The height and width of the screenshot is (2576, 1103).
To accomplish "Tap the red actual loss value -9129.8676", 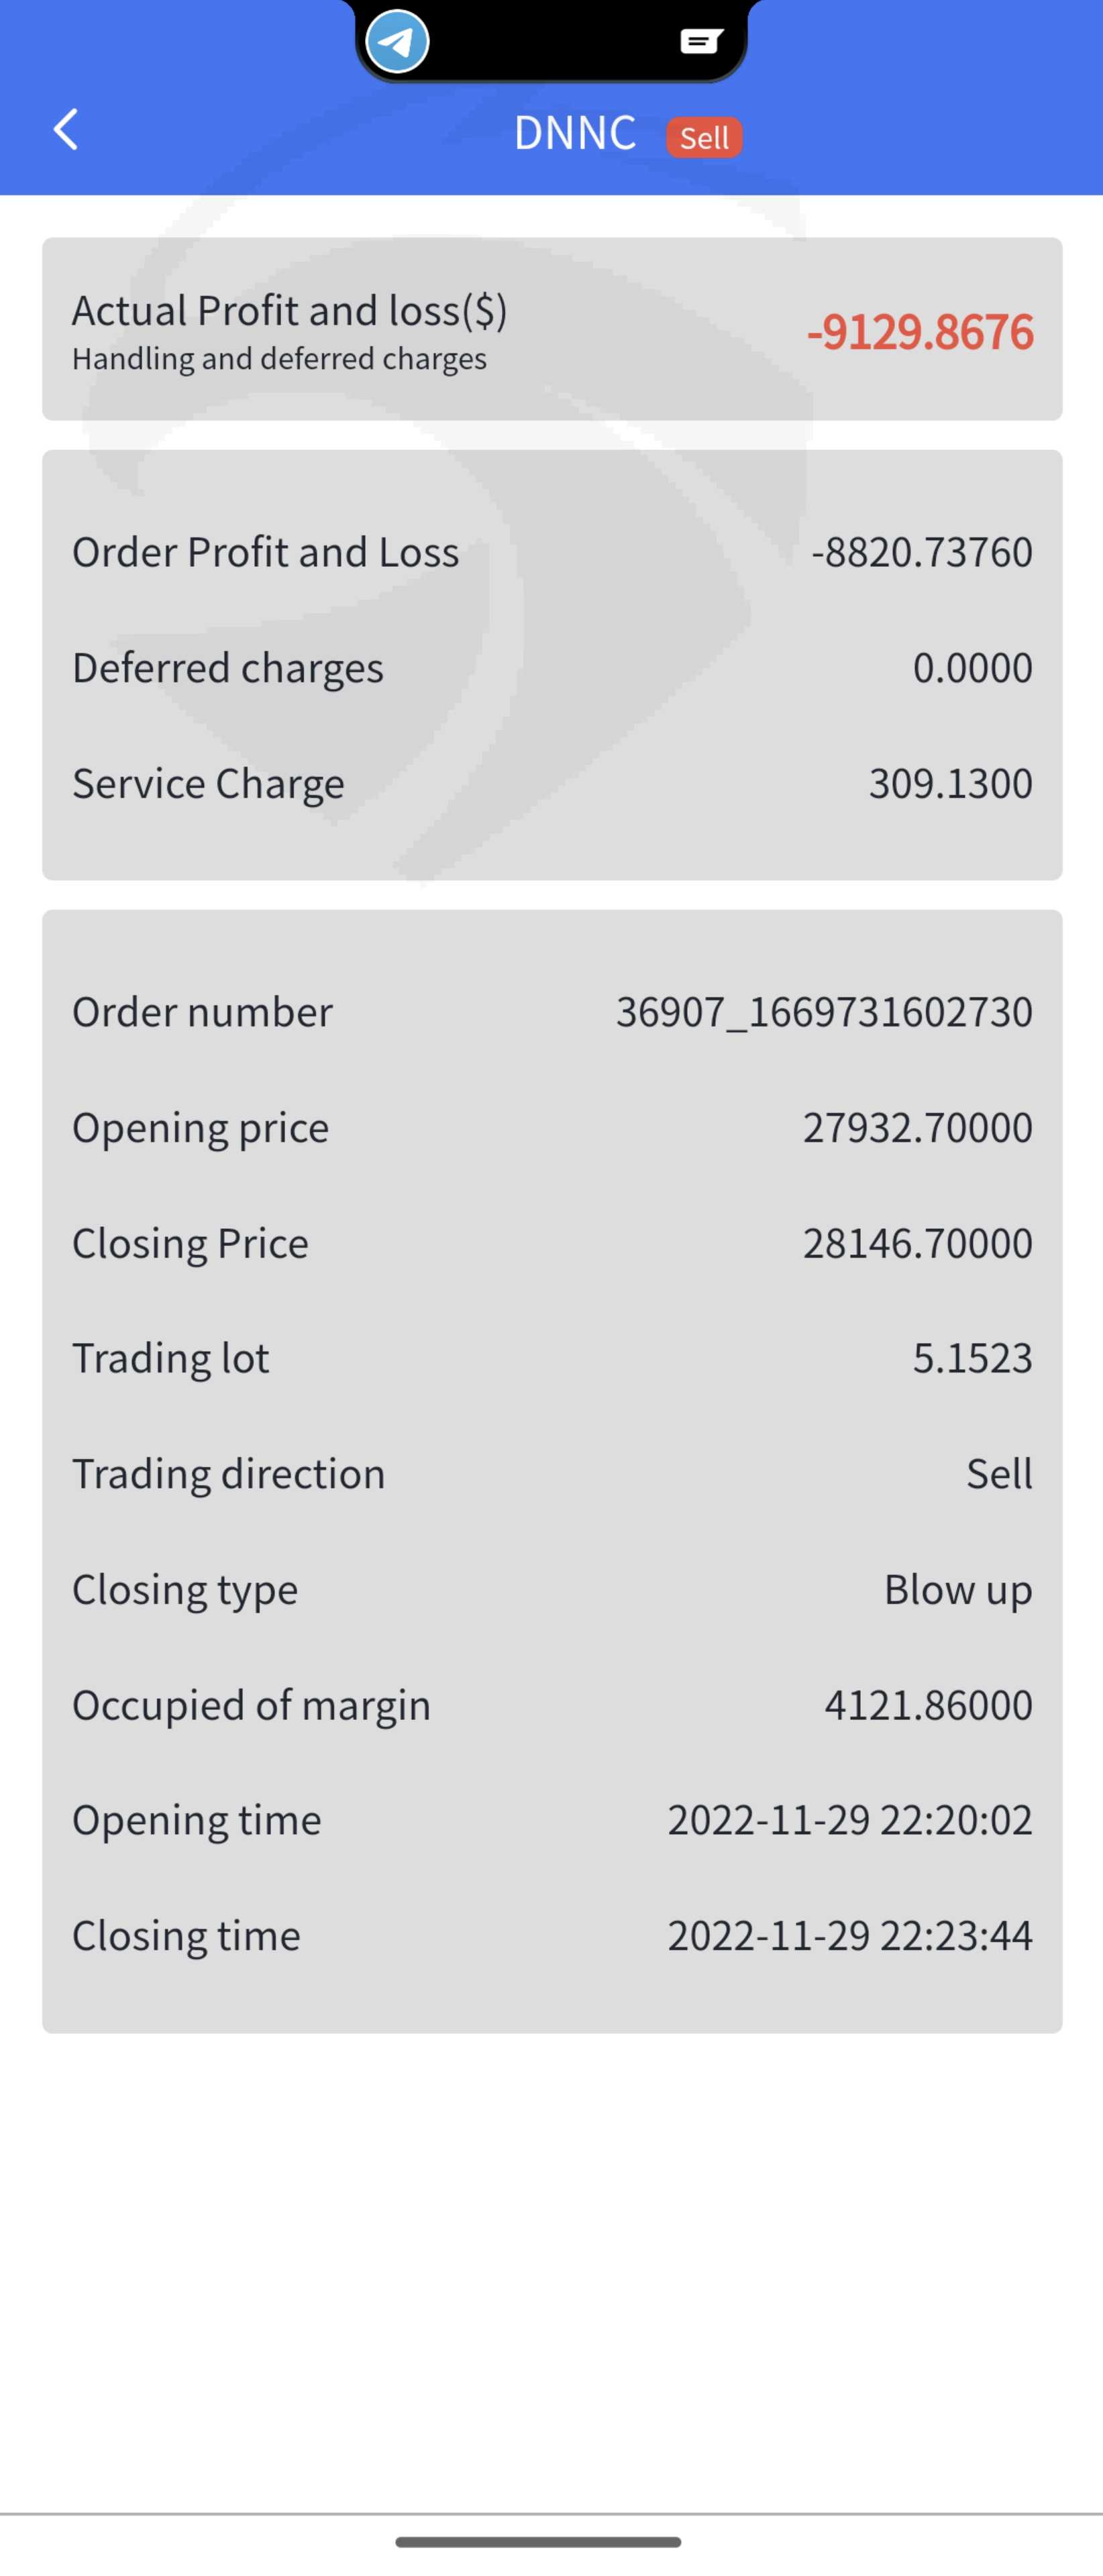I will pos(919,332).
